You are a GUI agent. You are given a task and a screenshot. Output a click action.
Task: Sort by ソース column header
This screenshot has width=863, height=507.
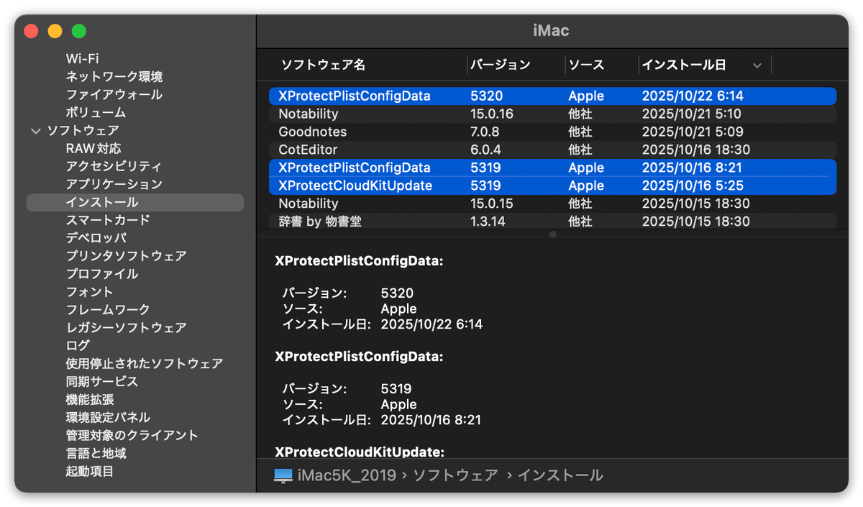pyautogui.click(x=586, y=65)
